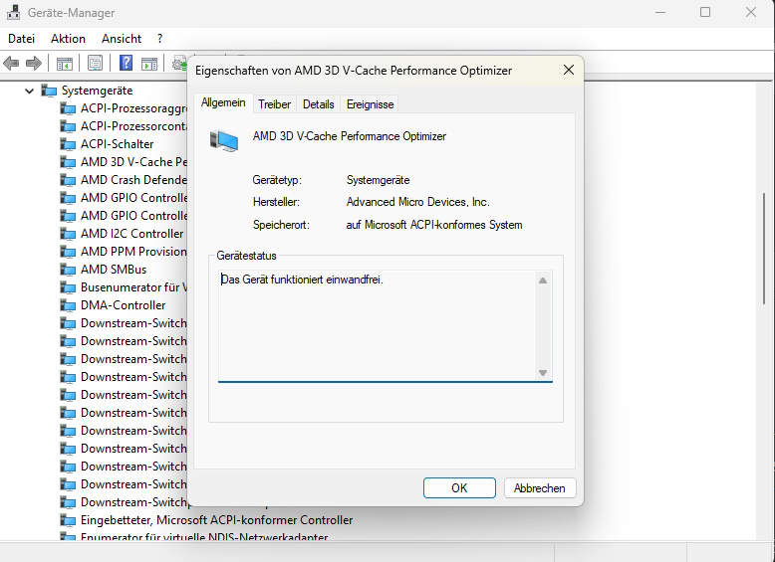Toggle the console tree pane toolbar icon
775x562 pixels.
click(65, 63)
